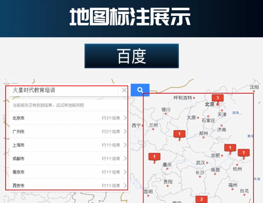Click the 福州 city label
This screenshot has width=263, height=203.
(233, 185)
